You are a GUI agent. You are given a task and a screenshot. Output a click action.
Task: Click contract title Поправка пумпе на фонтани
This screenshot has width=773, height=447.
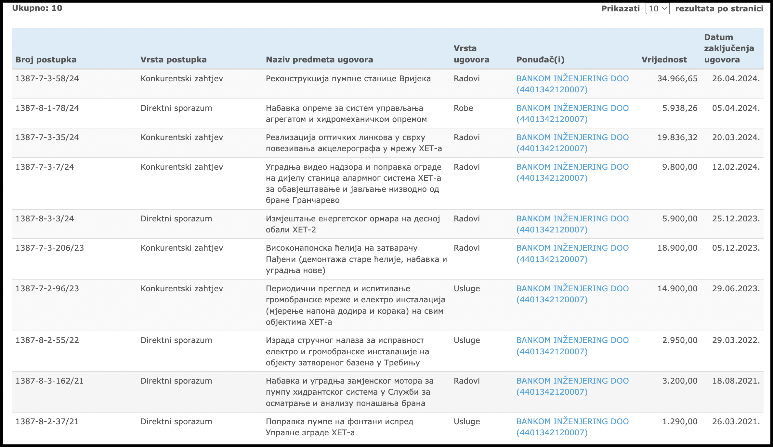[339, 427]
